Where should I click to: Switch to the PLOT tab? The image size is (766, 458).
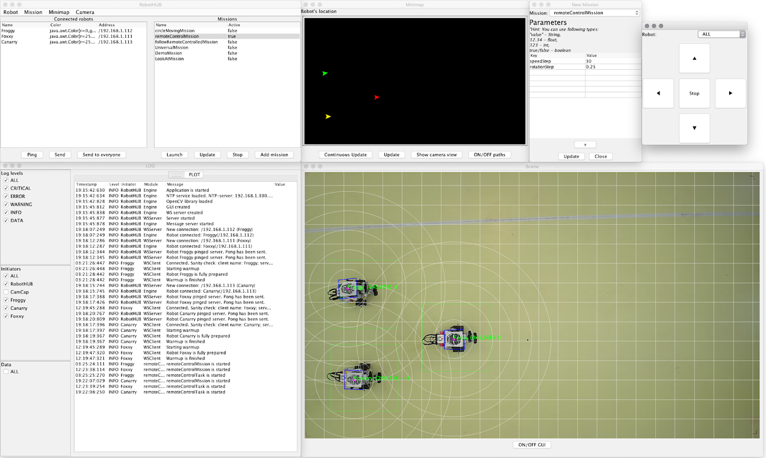[x=194, y=175]
